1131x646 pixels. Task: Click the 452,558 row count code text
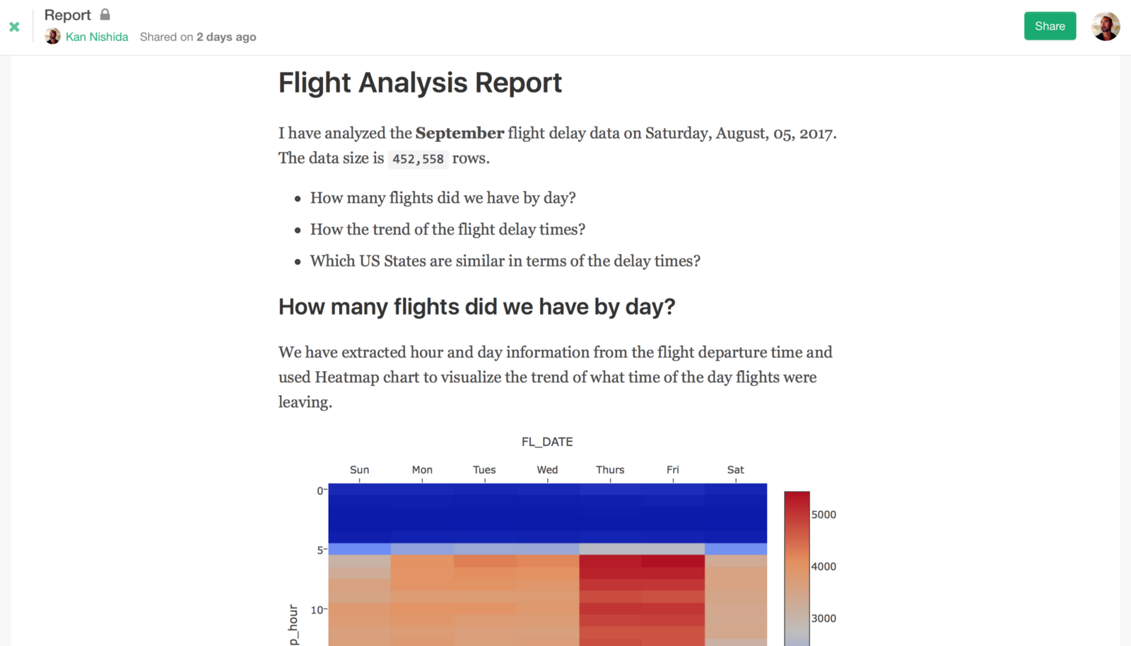click(x=418, y=159)
